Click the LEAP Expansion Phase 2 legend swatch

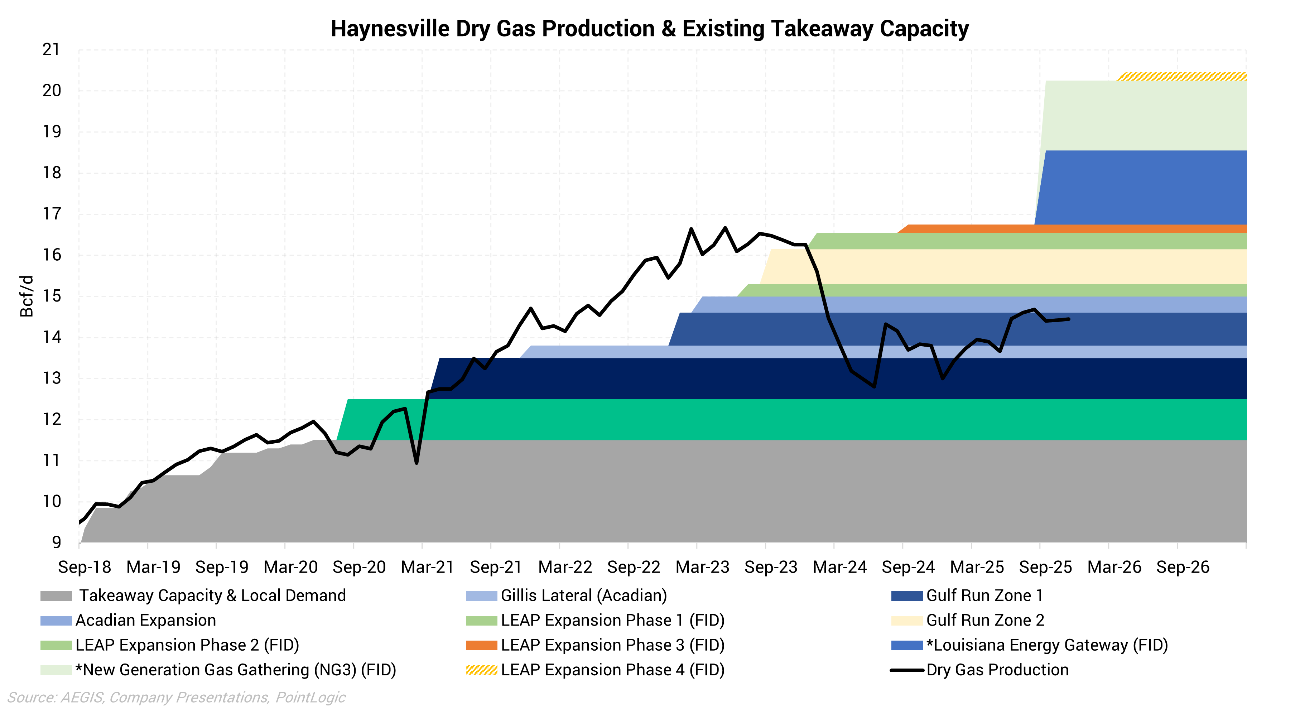click(56, 645)
